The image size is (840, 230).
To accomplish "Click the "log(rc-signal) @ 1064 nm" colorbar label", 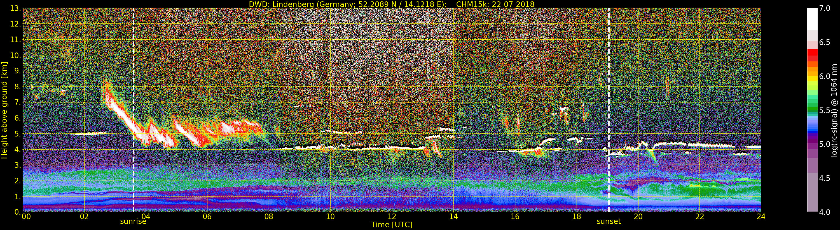I will 834,110.
